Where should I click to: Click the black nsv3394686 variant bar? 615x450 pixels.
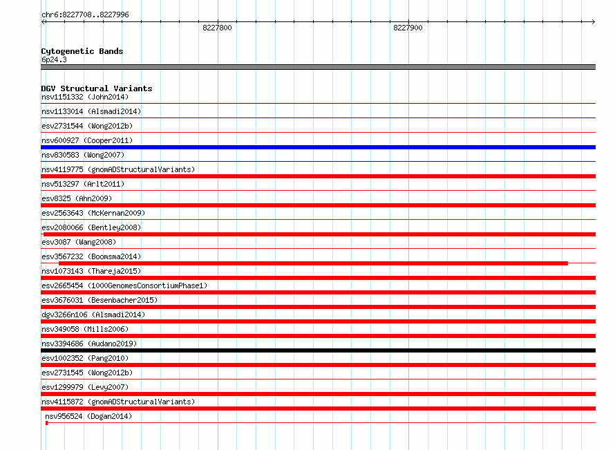point(318,350)
